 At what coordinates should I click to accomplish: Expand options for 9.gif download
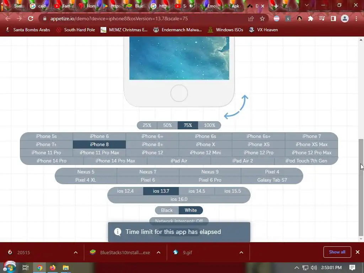pos(241,252)
